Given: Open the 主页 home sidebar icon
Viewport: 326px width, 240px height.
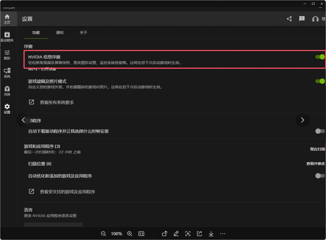Looking at the screenshot, I should (x=7, y=19).
